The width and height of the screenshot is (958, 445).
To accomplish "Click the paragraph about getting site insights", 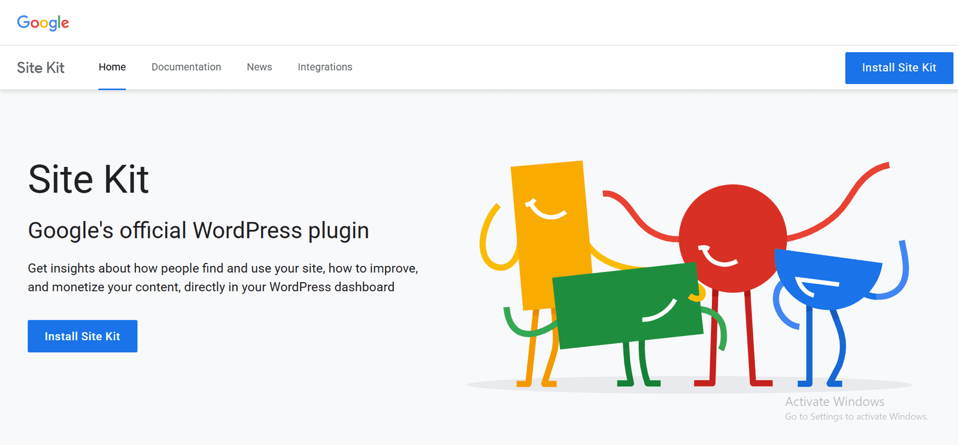I will click(x=223, y=277).
